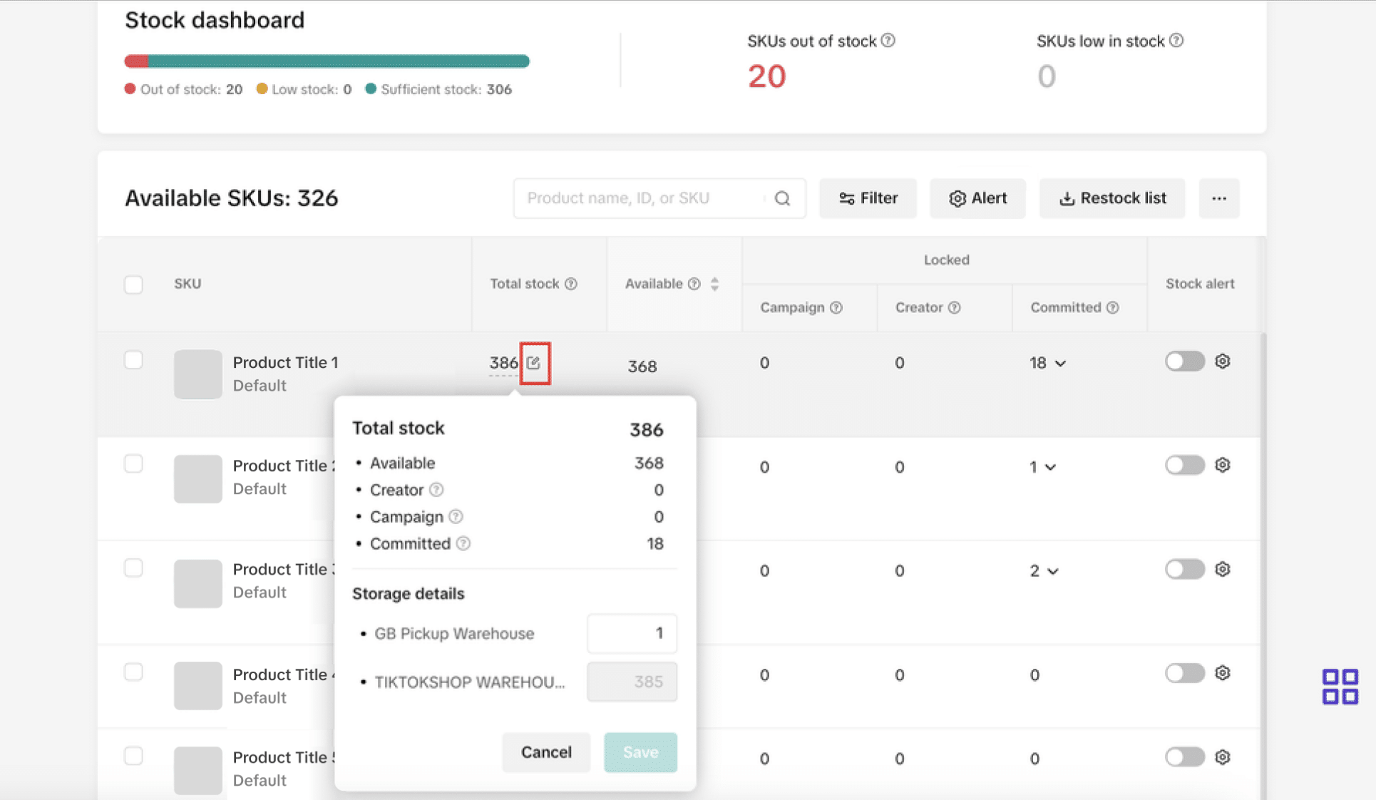Open stock alert settings gear for Product Title 1
The height and width of the screenshot is (800, 1376).
[1223, 361]
